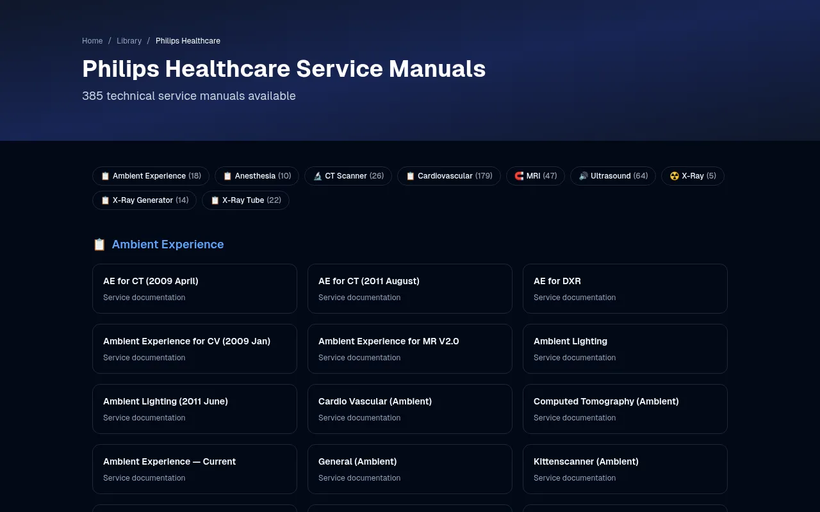Open Ambient Lighting (2011 June) manual
The height and width of the screenshot is (512, 820).
(195, 409)
